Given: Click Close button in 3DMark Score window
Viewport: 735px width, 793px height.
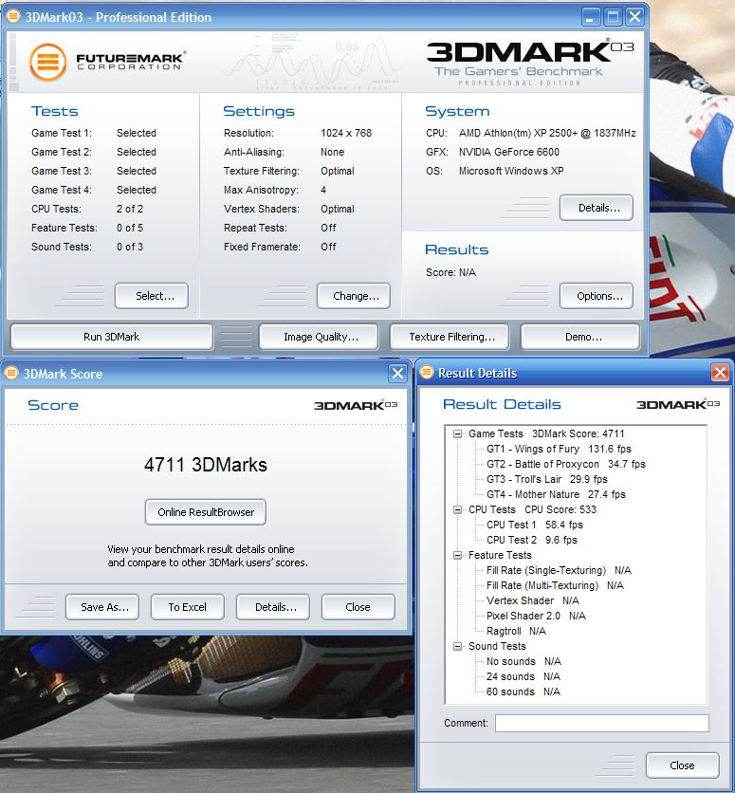Looking at the screenshot, I should pyautogui.click(x=358, y=607).
